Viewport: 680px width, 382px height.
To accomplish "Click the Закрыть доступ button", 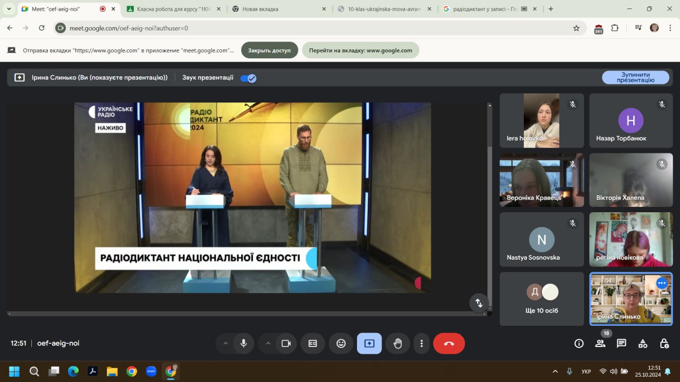I will coord(269,50).
